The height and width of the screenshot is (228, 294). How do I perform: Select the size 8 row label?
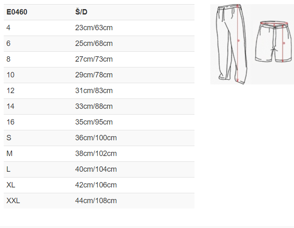tap(9, 59)
